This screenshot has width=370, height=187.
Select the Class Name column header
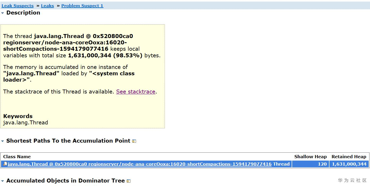tap(17, 157)
